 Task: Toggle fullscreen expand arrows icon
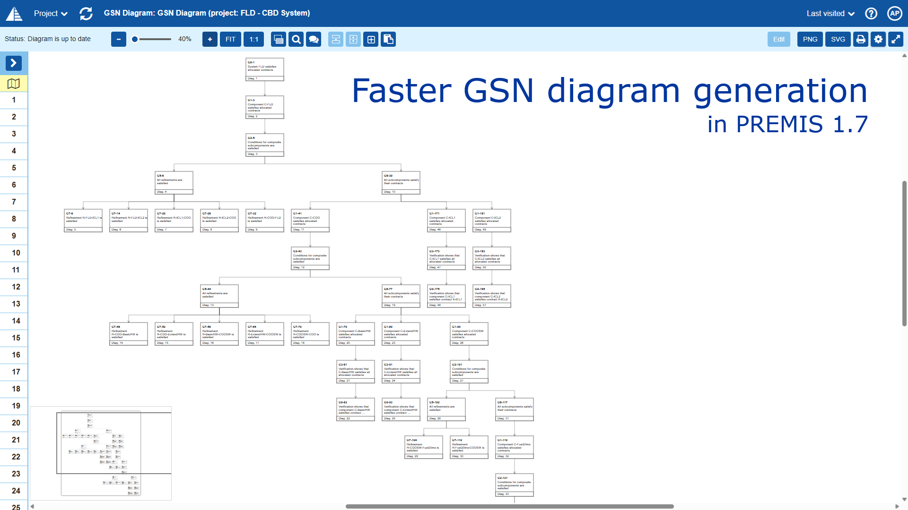pyautogui.click(x=896, y=39)
